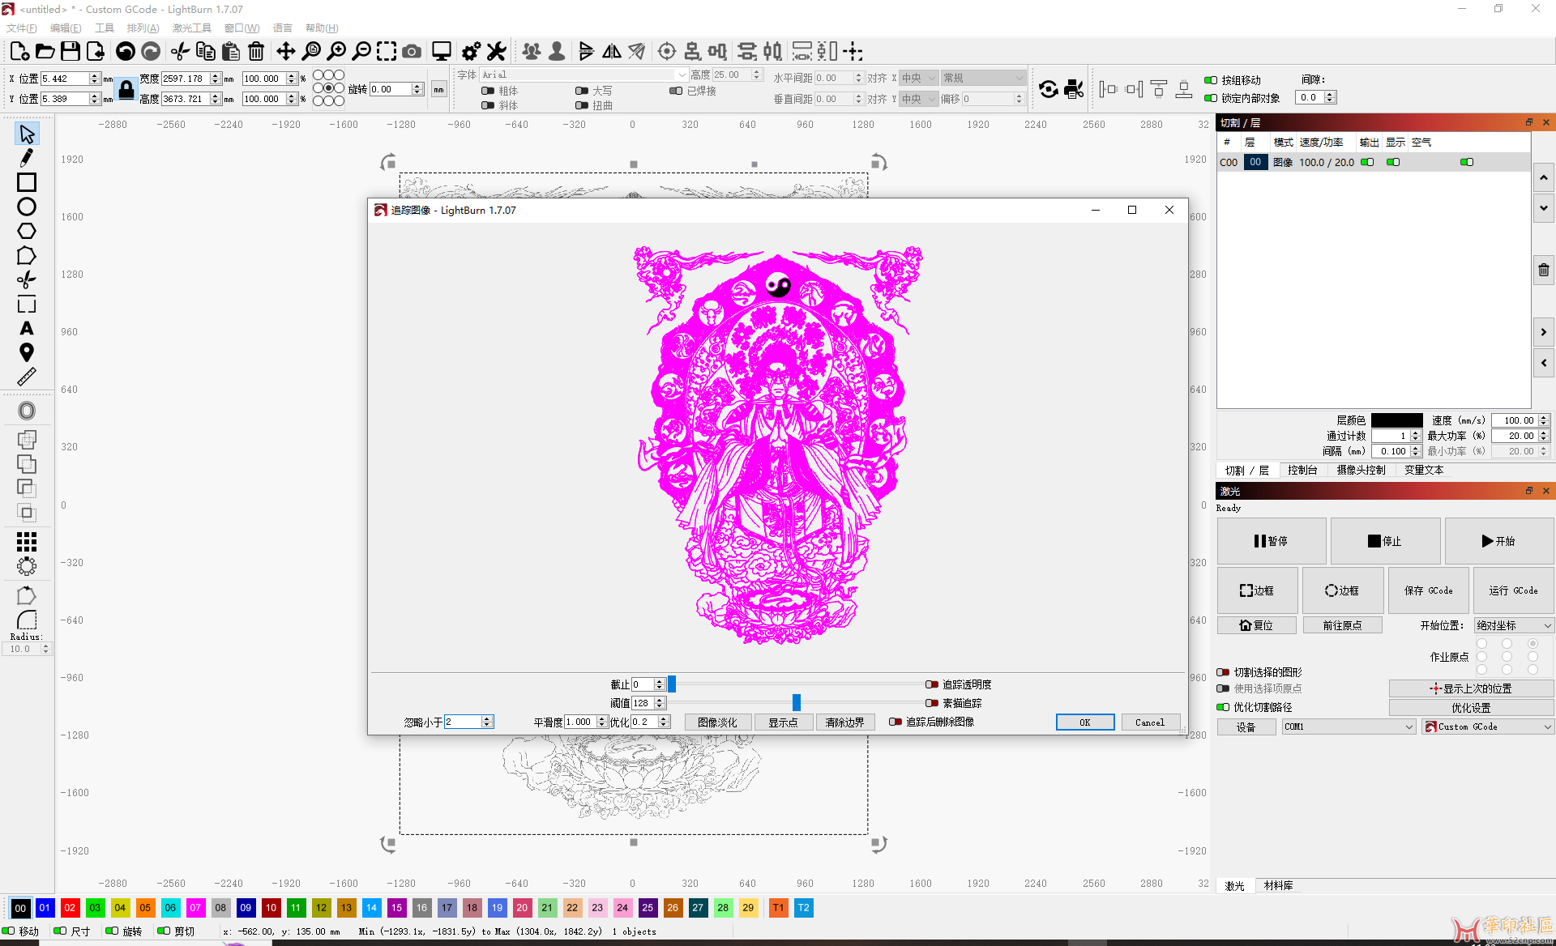
Task: Click the Start laser button
Action: [x=1498, y=541]
